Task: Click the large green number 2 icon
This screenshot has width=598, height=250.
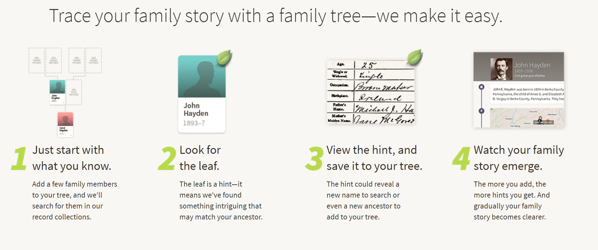Action: pos(167,158)
